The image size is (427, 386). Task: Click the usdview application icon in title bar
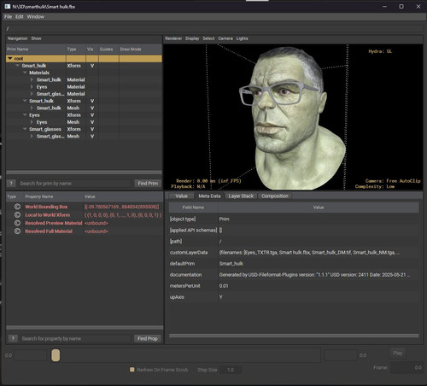click(x=8, y=6)
